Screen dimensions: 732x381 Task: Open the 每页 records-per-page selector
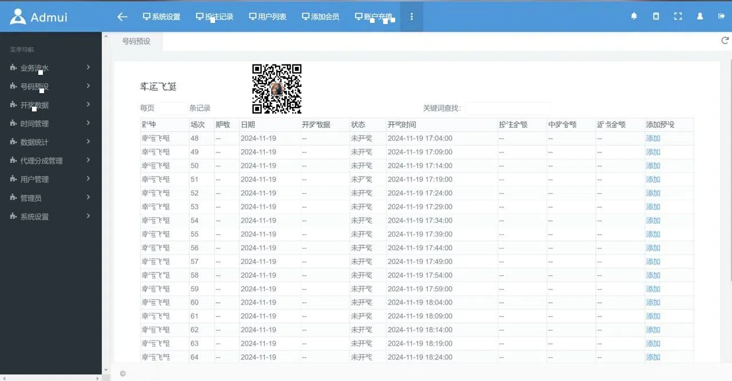tap(172, 108)
